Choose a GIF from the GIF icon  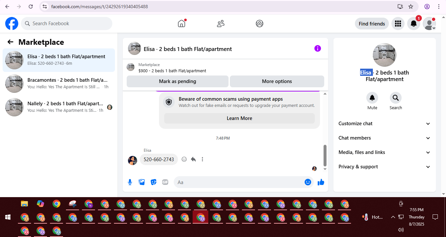pos(165,182)
